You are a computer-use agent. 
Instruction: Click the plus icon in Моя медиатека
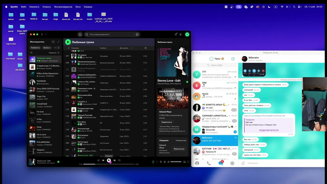pos(53,42)
